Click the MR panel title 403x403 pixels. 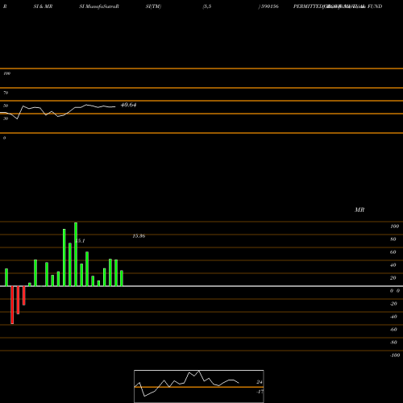[359, 210]
